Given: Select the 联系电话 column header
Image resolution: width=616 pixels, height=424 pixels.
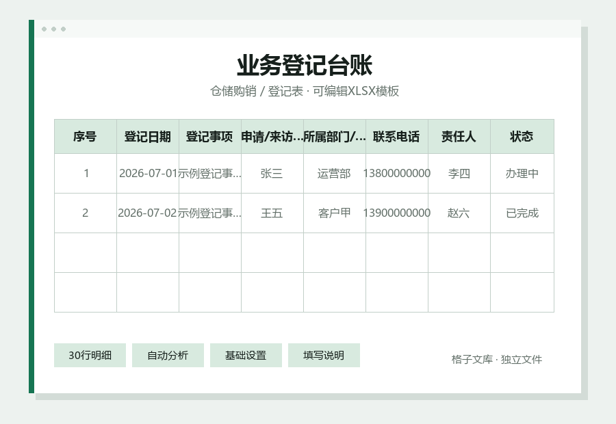Looking at the screenshot, I should [397, 137].
